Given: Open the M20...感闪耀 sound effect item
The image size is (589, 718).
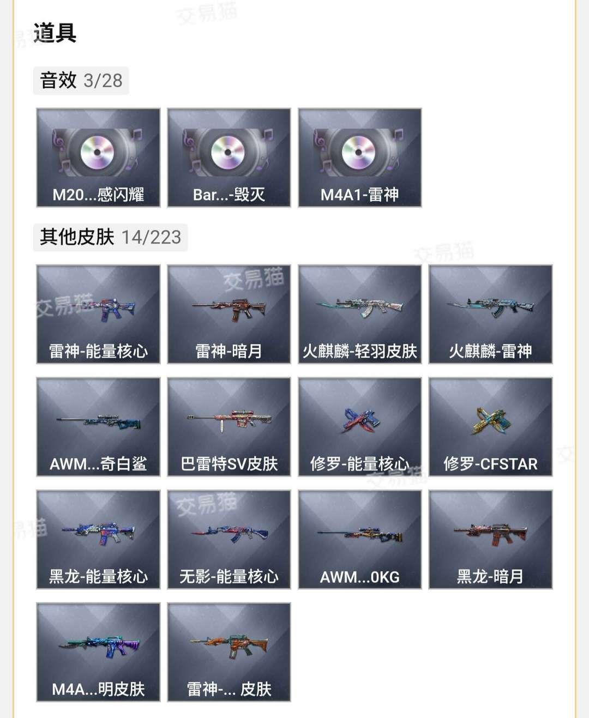Looking at the screenshot, I should click(98, 158).
